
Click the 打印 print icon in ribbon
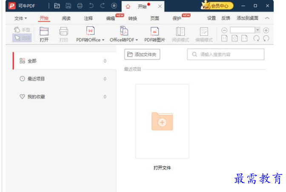tap(64, 34)
